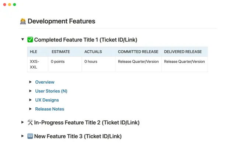Collapse the Completed Feature Title 1 toggle
This screenshot has width=236, height=148.
(x=22, y=40)
